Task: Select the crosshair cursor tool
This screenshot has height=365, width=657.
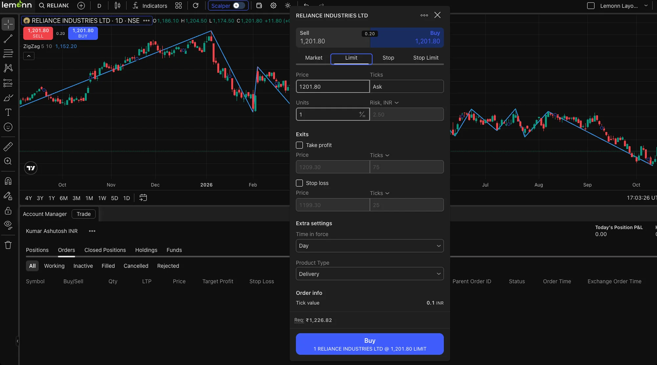Action: (8, 24)
